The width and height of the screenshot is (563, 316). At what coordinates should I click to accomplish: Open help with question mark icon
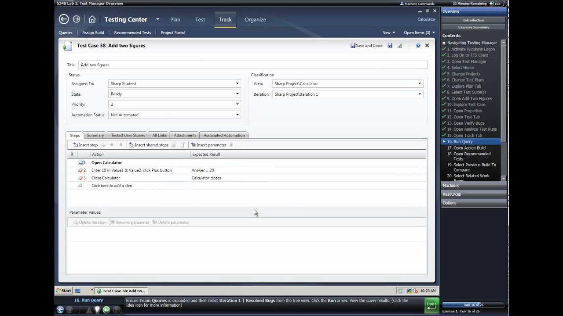[x=418, y=46]
